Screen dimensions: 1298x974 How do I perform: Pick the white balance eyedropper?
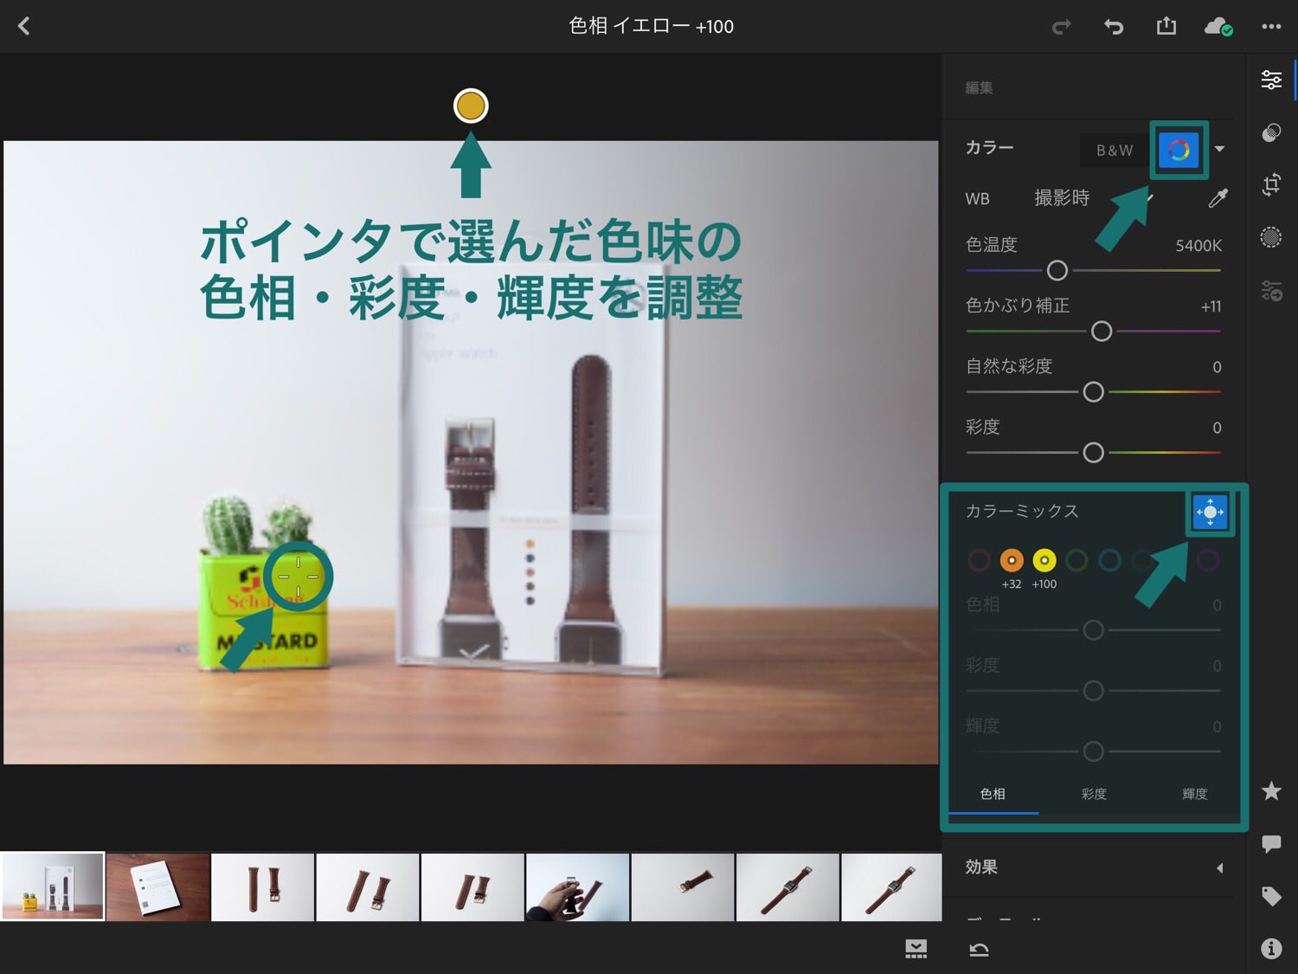[1218, 198]
